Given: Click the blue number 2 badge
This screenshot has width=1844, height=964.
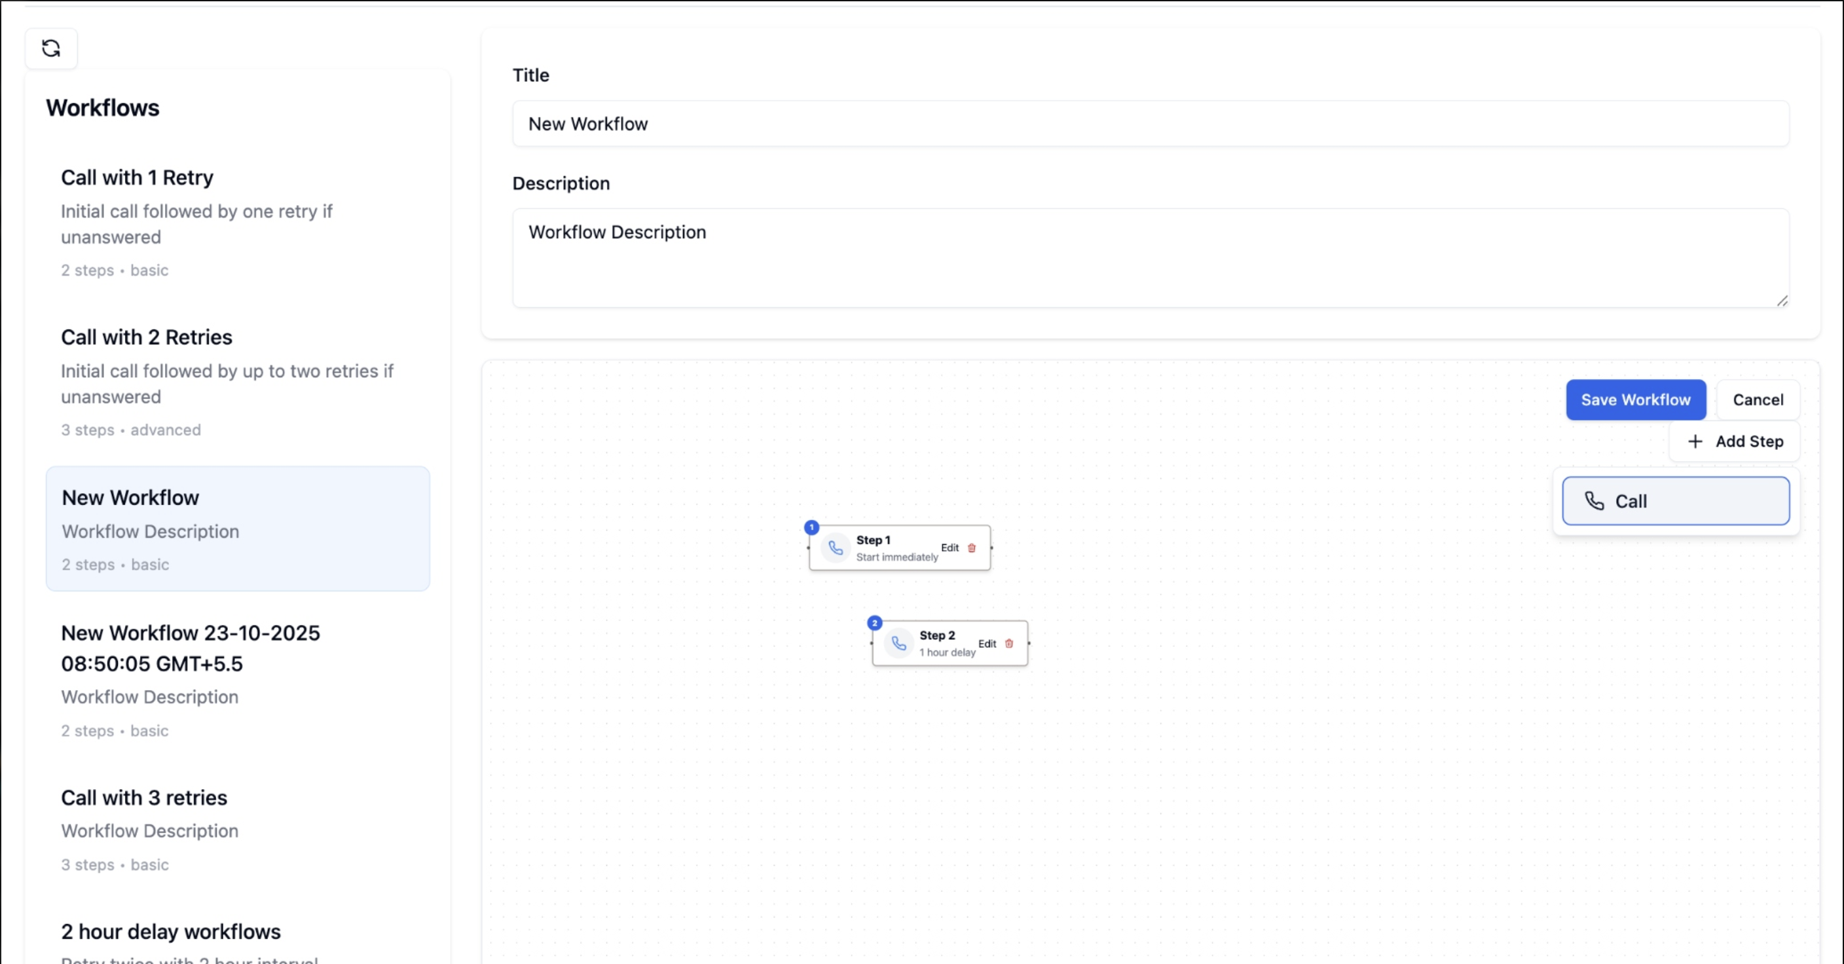Looking at the screenshot, I should pyautogui.click(x=874, y=623).
